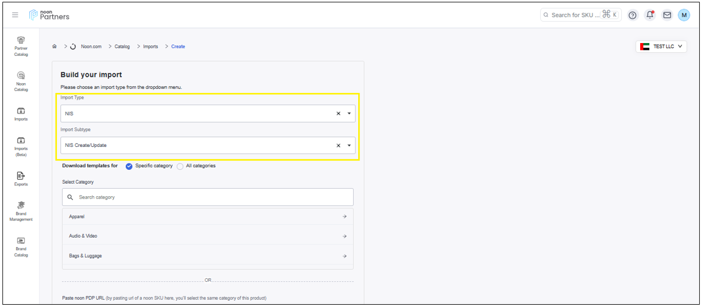This screenshot has width=701, height=307.
Task: Expand the Import Subtype dropdown arrow
Action: [x=349, y=146]
